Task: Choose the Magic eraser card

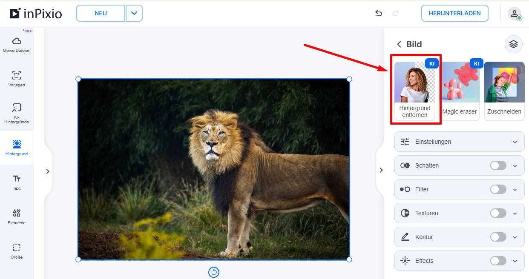Action: click(x=459, y=91)
